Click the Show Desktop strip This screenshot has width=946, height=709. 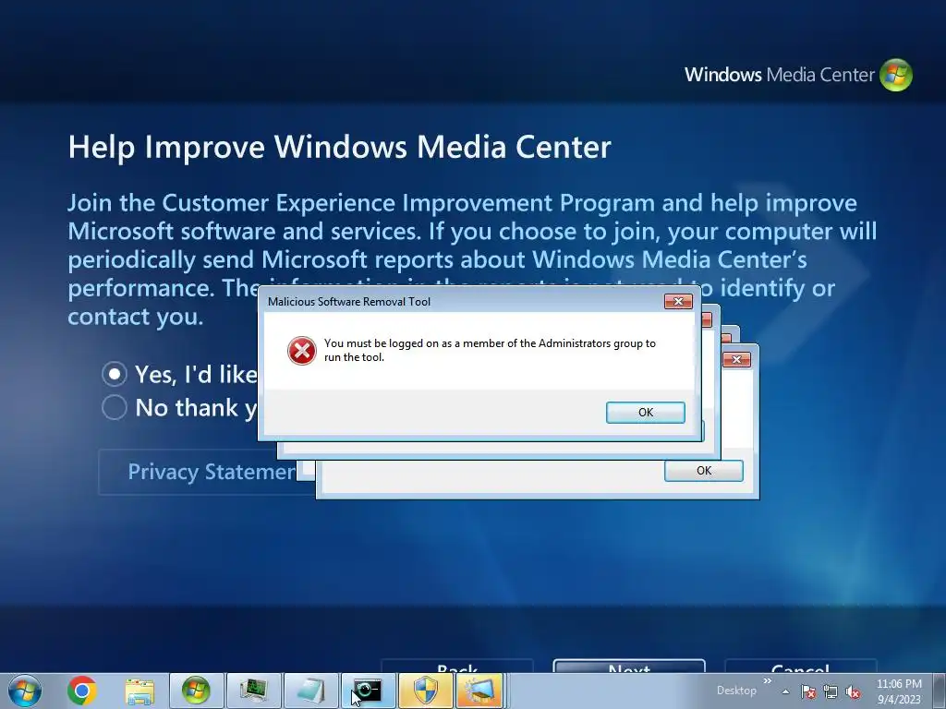940,691
